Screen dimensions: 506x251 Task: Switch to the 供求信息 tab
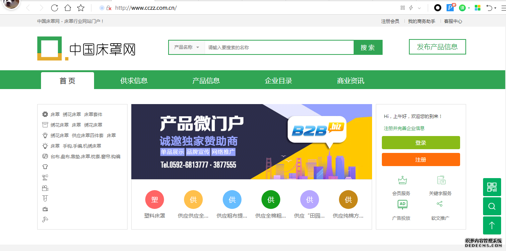(134, 80)
